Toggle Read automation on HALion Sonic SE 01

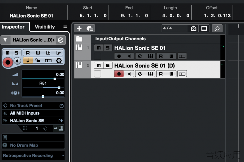tap(161, 56)
